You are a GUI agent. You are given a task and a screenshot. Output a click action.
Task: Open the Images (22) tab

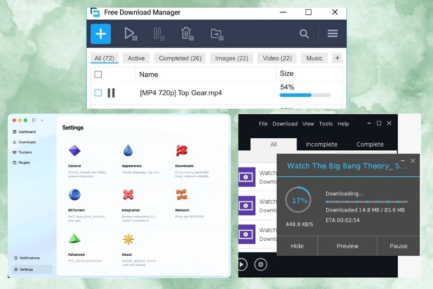[x=232, y=58]
